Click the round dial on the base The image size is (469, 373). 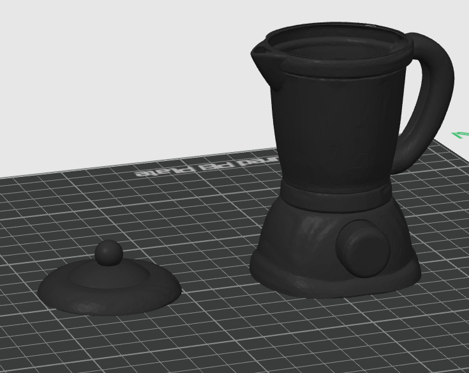(364, 248)
